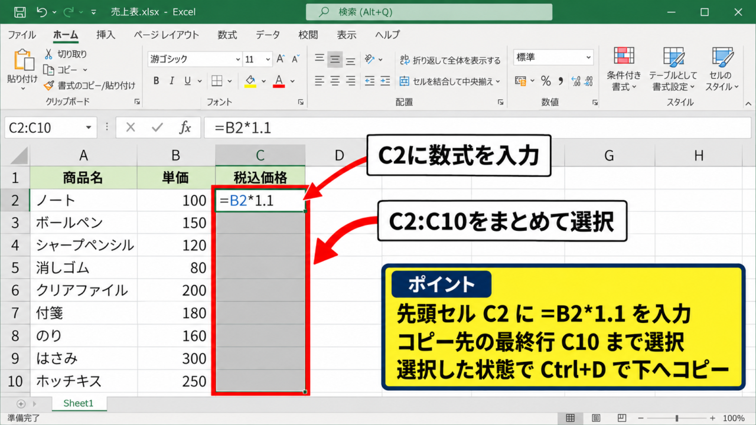The image size is (756, 425).
Task: Click the cancel X in formula bar
Action: coord(131,127)
